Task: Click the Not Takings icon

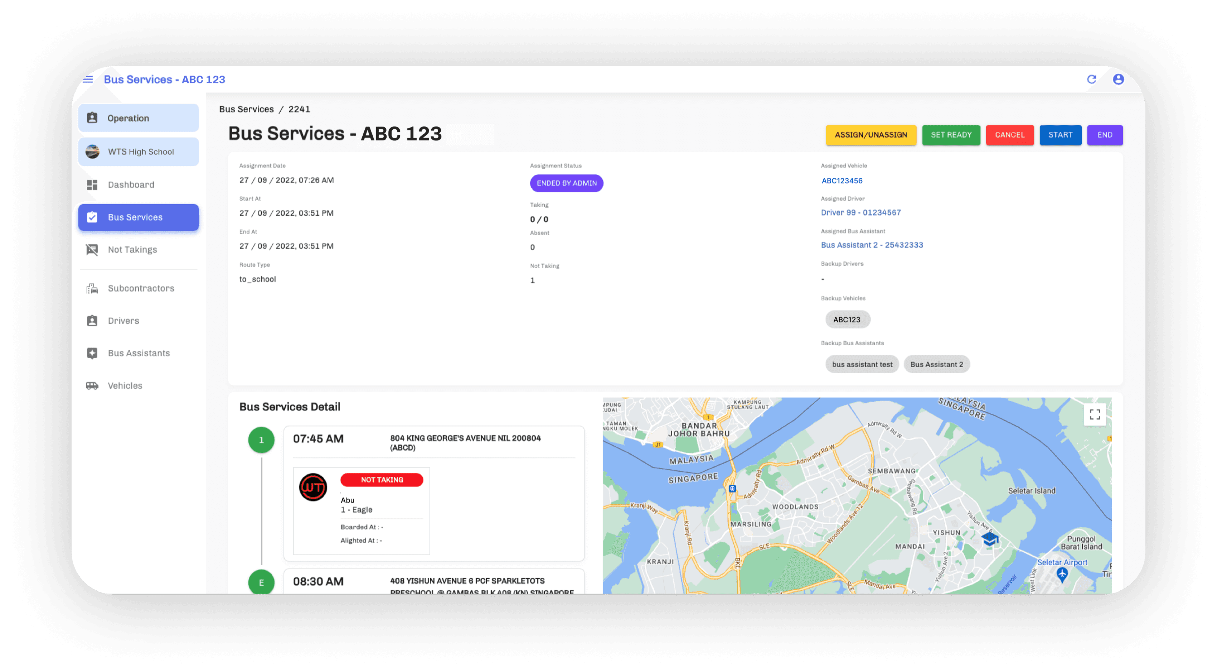Action: click(x=92, y=250)
